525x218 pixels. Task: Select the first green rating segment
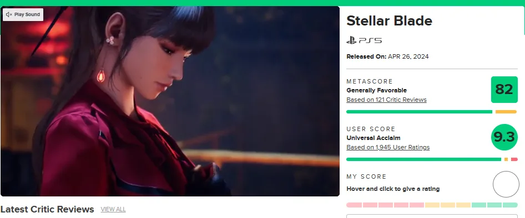[479, 205]
